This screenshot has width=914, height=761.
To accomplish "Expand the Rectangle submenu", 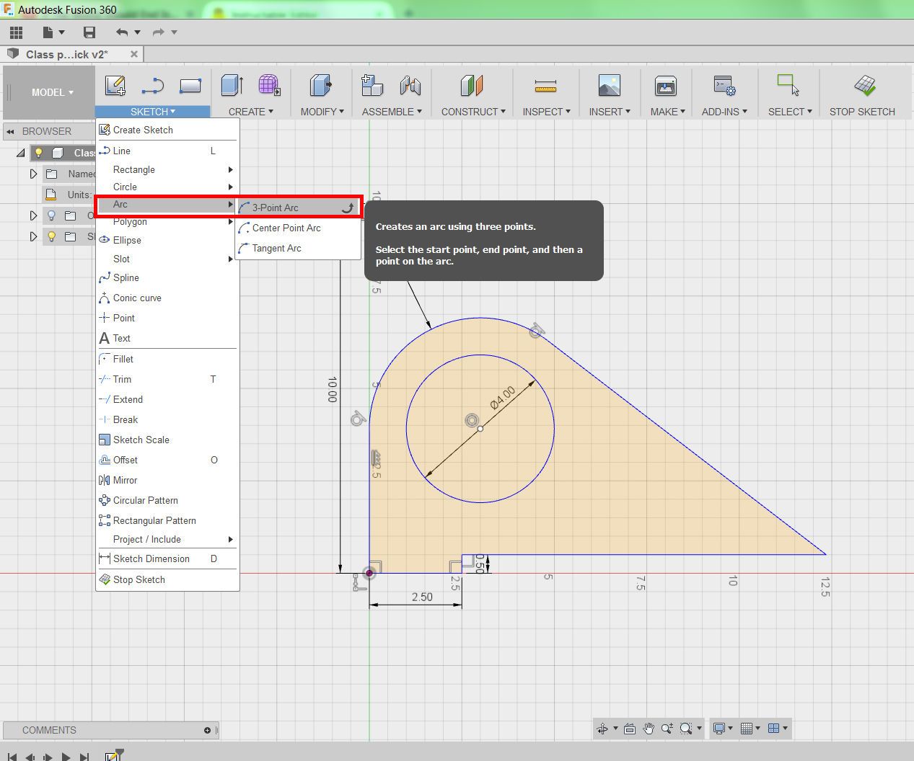I will click(x=134, y=169).
